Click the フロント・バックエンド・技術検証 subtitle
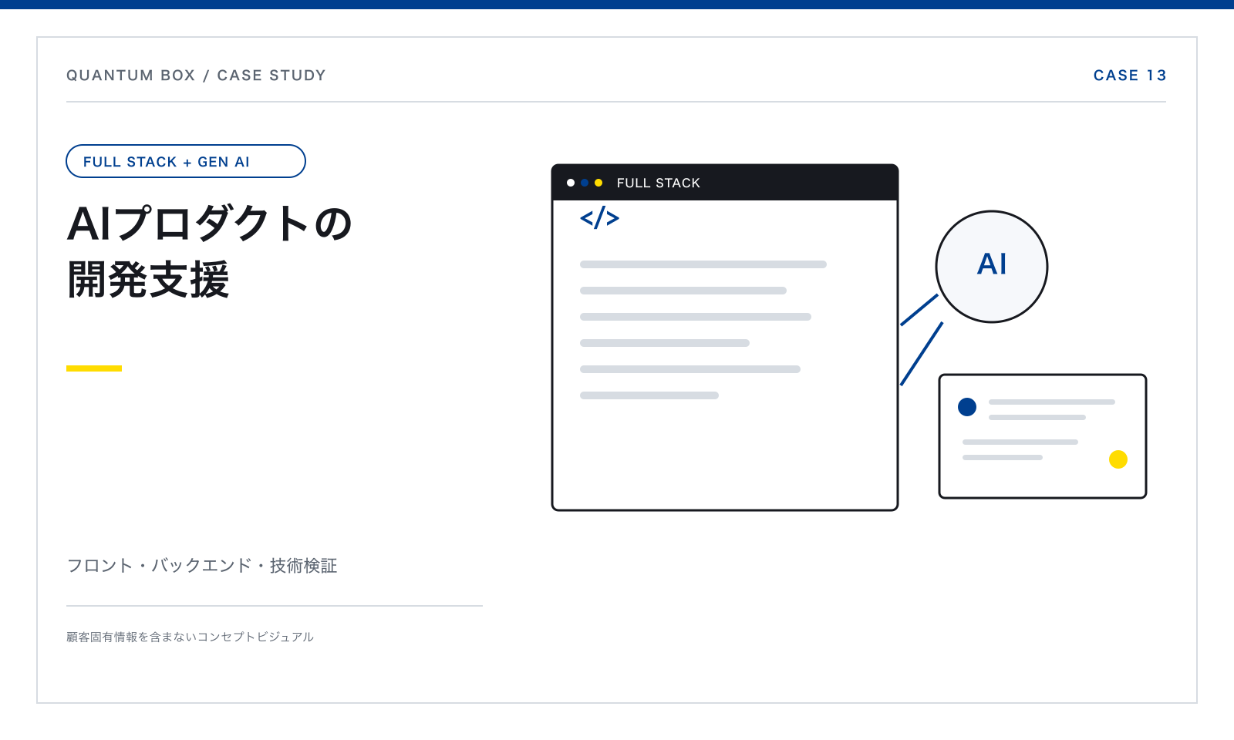This screenshot has width=1234, height=740. point(202,566)
